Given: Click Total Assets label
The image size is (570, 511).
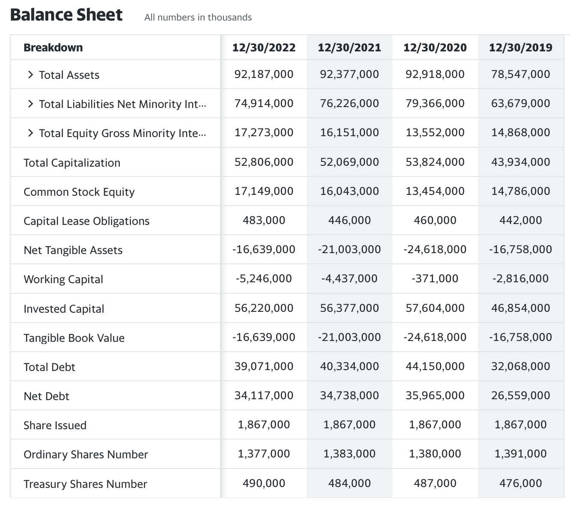Looking at the screenshot, I should click(69, 75).
